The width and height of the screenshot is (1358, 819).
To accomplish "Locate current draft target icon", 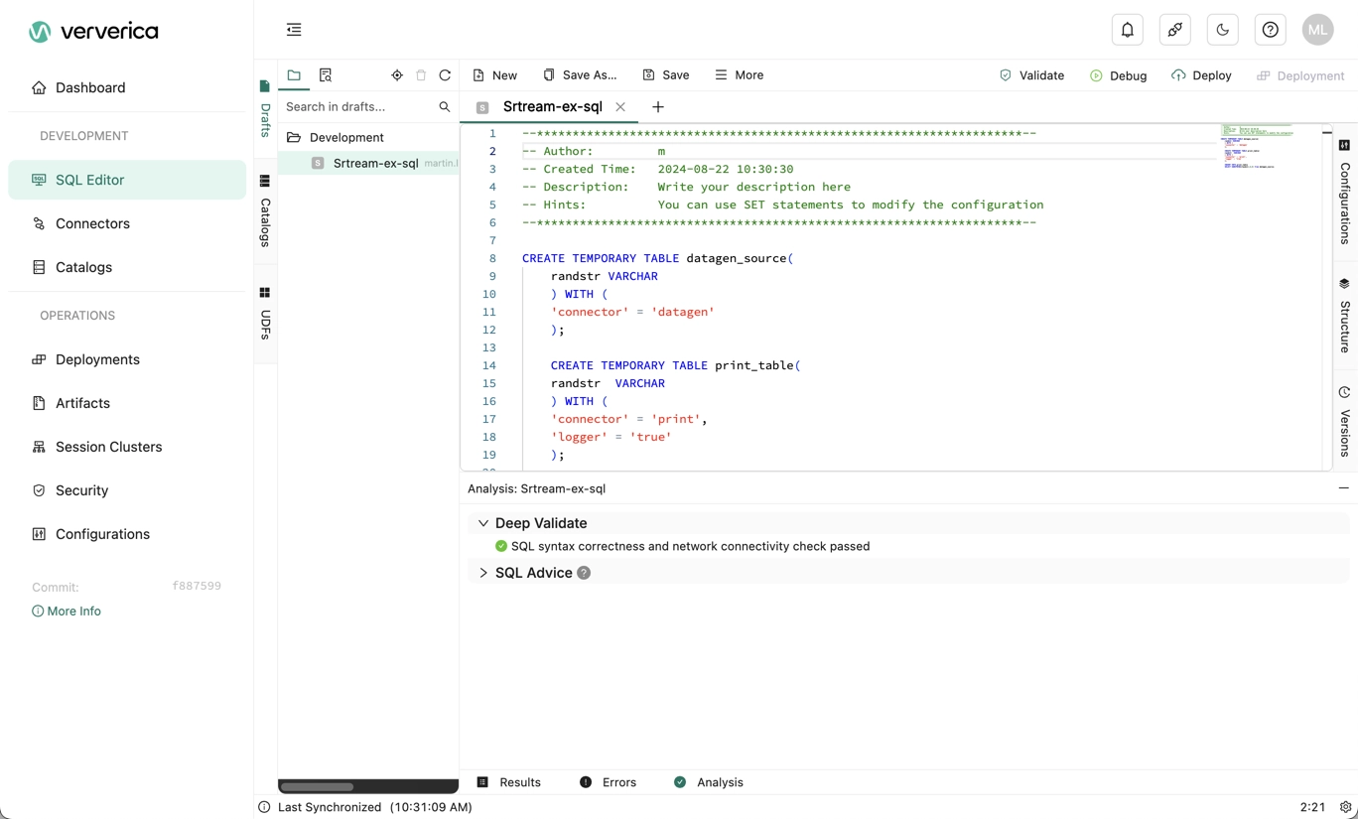I will pos(397,75).
